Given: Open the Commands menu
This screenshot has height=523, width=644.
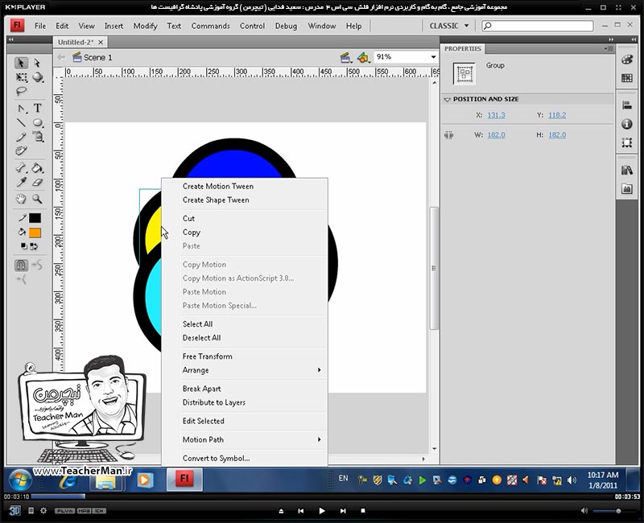Looking at the screenshot, I should click(x=210, y=26).
